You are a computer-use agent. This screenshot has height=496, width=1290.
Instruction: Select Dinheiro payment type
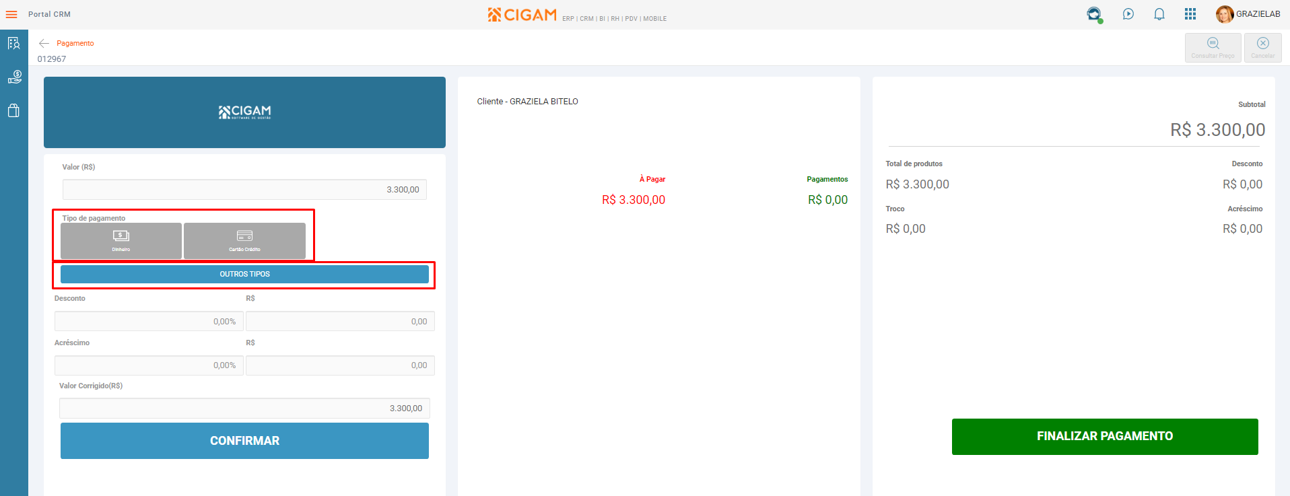[121, 241]
